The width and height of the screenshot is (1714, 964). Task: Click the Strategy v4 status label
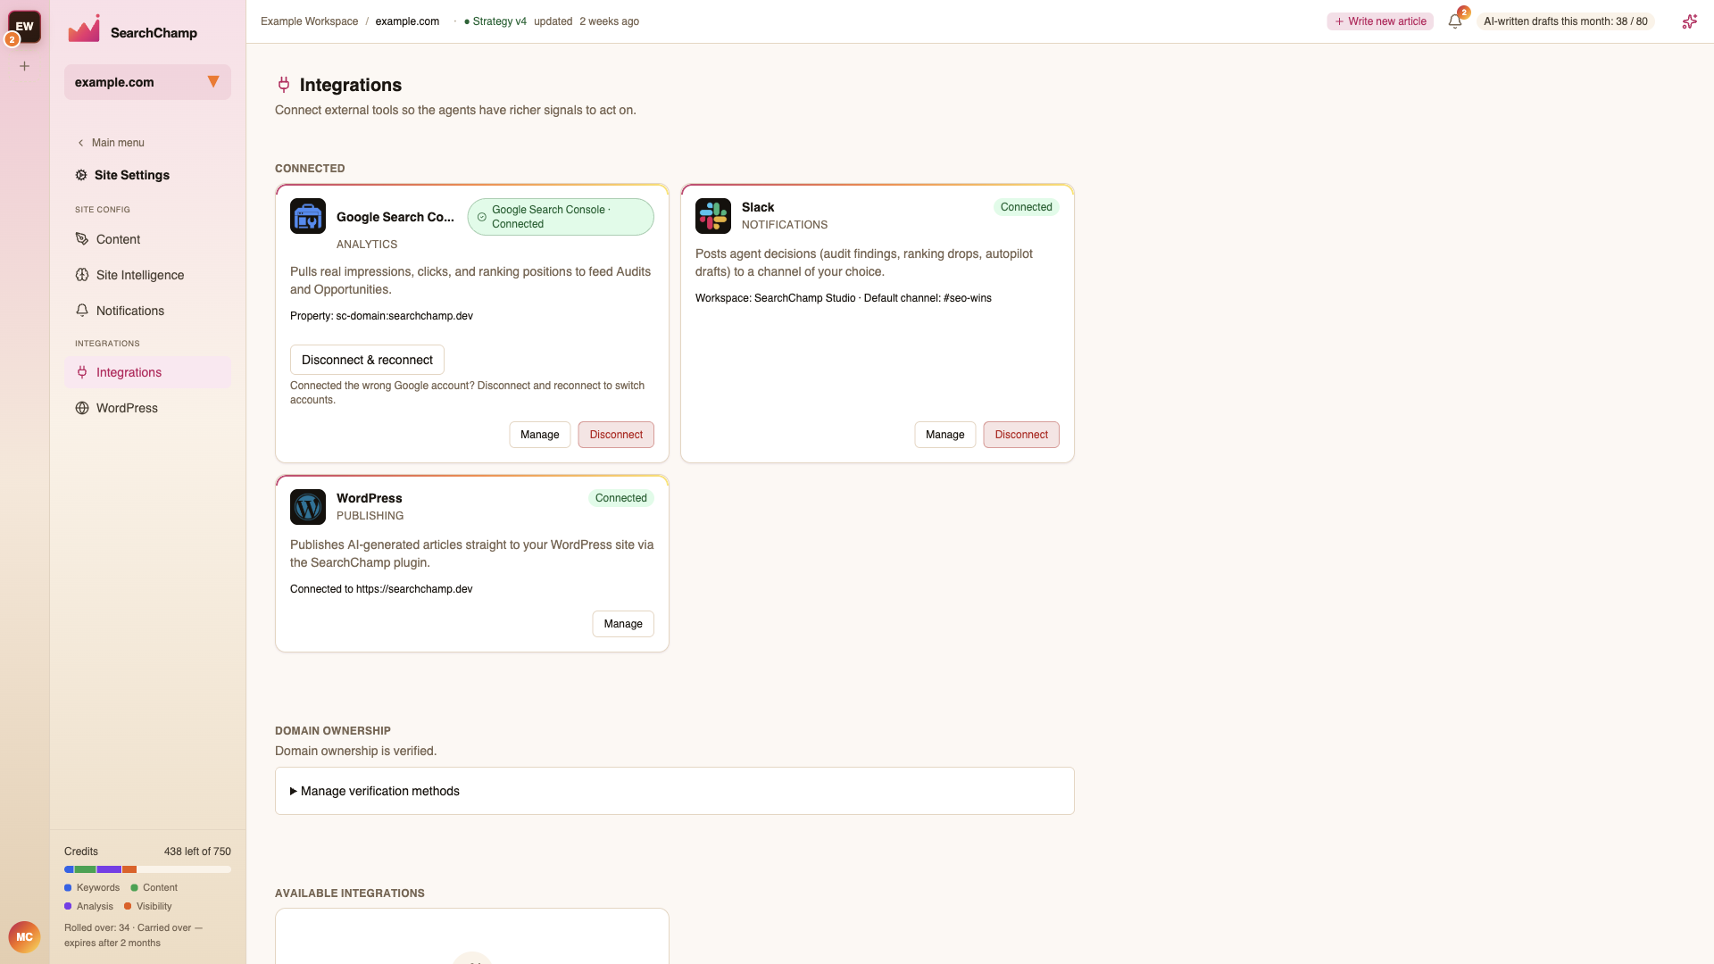[495, 21]
